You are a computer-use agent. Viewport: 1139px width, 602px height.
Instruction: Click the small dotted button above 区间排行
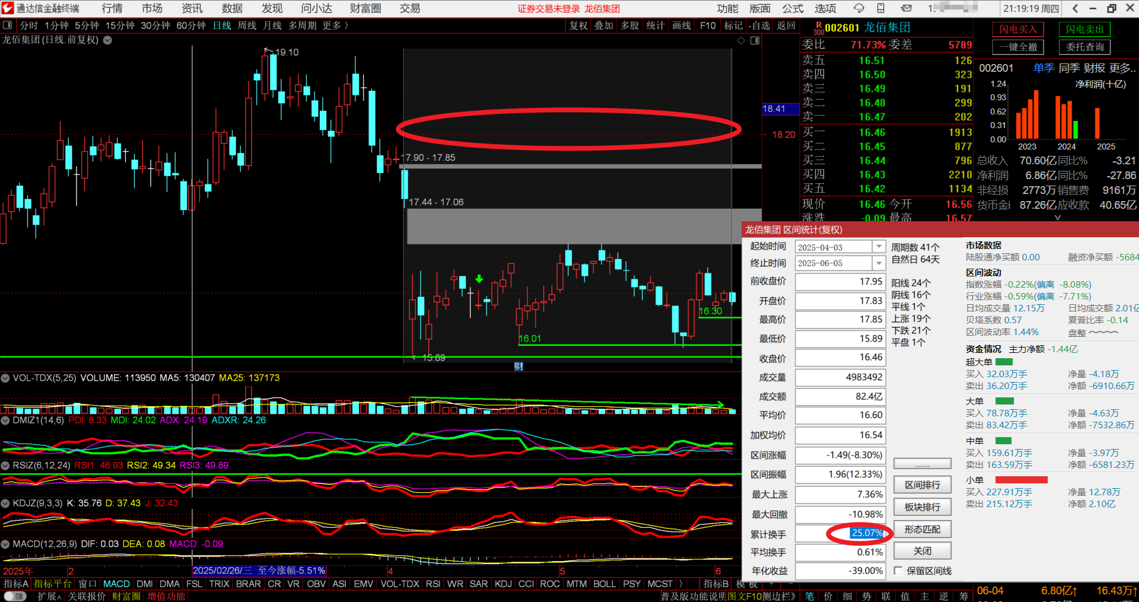pyautogui.click(x=922, y=464)
